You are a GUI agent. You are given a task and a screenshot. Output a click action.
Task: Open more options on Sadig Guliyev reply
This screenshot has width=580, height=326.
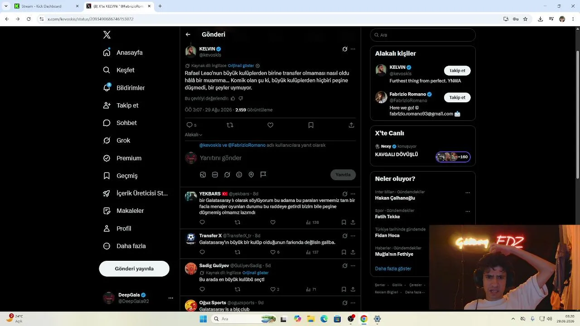click(353, 266)
